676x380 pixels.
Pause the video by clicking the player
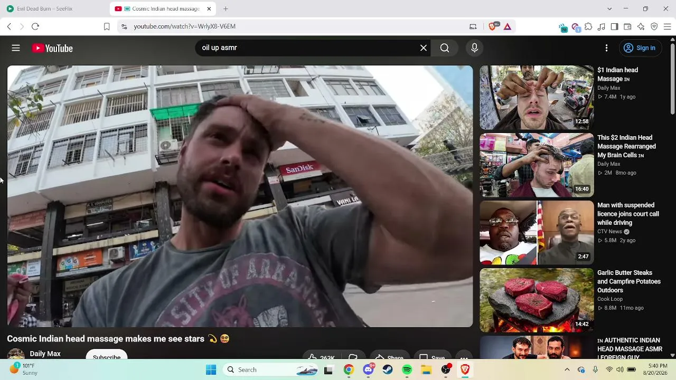[x=240, y=196]
